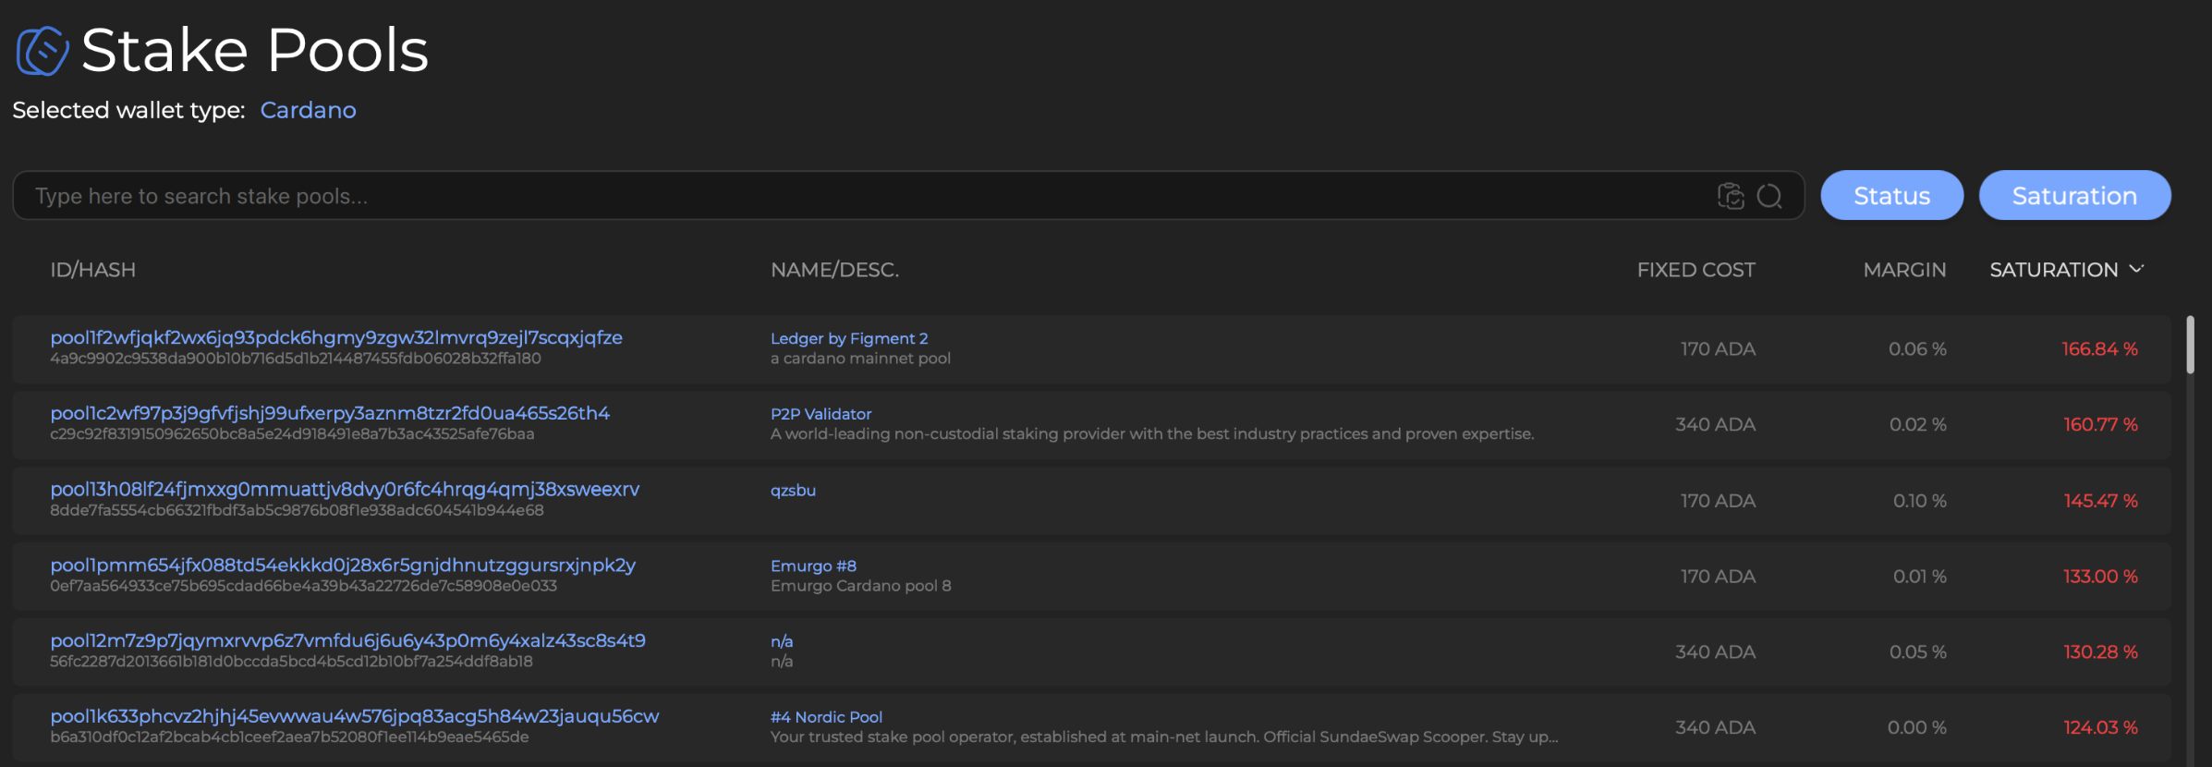Click 145.47 % saturation value
Viewport: 2212px width, 767px height.
click(2100, 501)
